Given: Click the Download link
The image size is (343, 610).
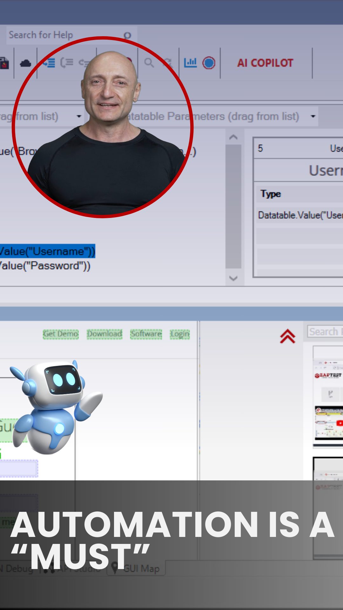Looking at the screenshot, I should click(x=104, y=334).
